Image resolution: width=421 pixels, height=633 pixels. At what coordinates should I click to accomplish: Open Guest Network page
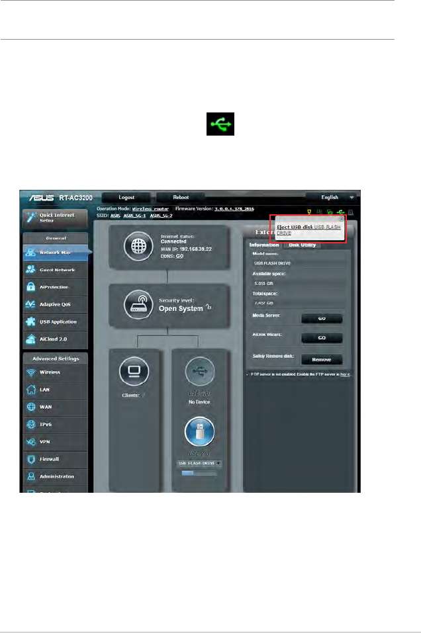(x=56, y=270)
